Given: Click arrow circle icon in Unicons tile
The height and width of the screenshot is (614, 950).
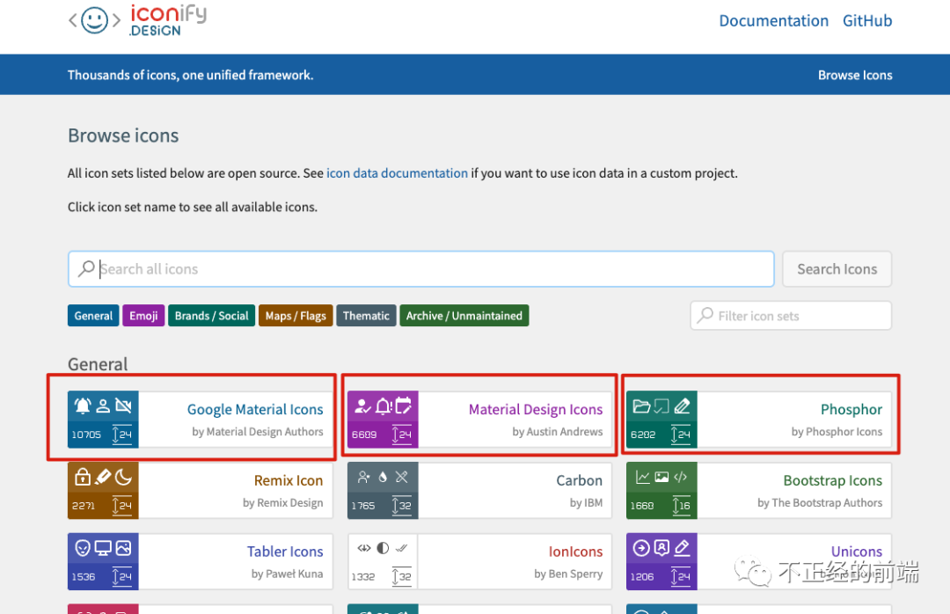Looking at the screenshot, I should pos(641,548).
